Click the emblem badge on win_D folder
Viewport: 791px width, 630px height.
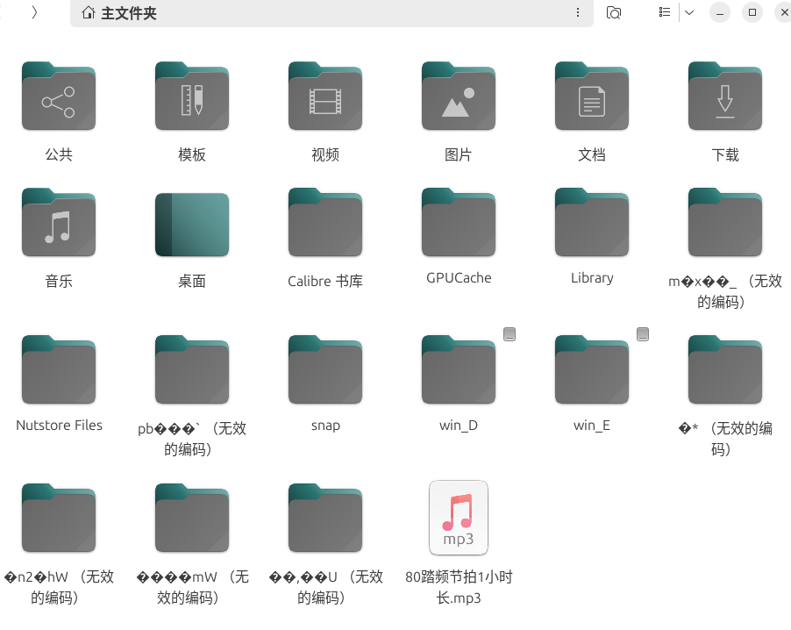pos(510,334)
